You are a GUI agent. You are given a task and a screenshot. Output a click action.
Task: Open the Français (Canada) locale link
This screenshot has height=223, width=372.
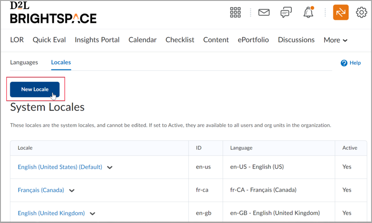tap(41, 190)
